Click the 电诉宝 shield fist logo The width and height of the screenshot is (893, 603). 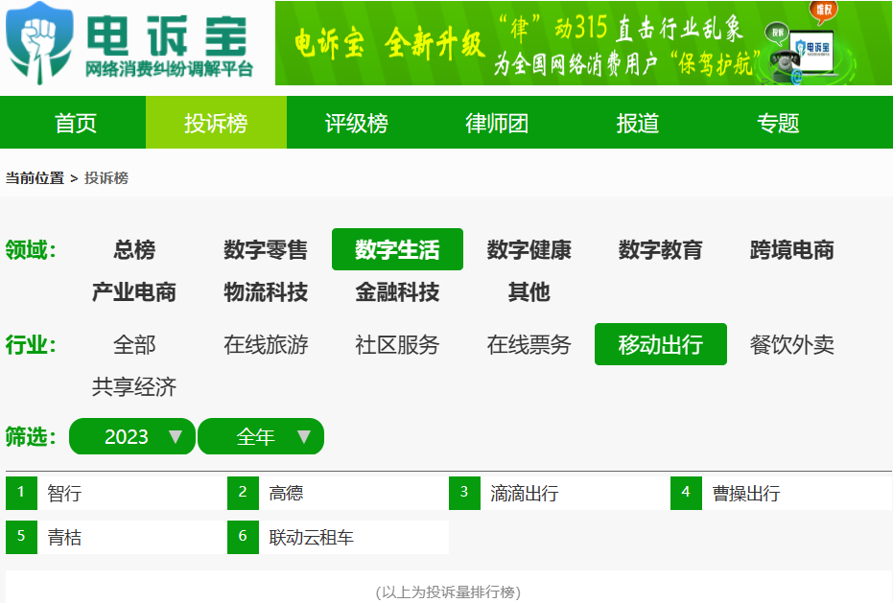[x=40, y=43]
